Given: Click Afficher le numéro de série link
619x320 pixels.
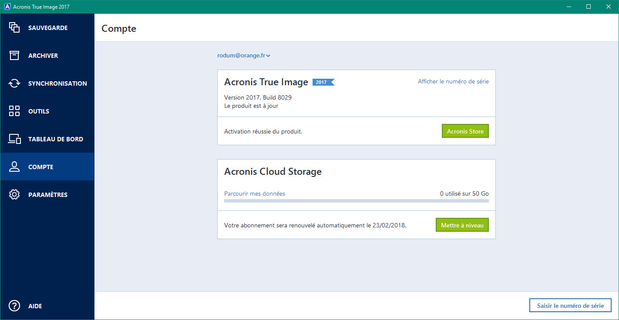Looking at the screenshot, I should pos(453,81).
